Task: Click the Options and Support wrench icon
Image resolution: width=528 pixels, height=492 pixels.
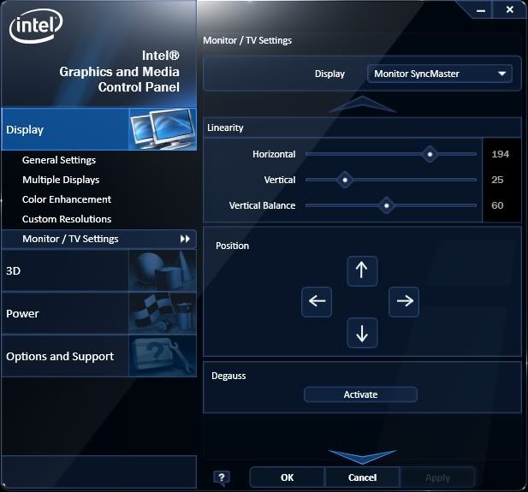Action: click(x=163, y=356)
